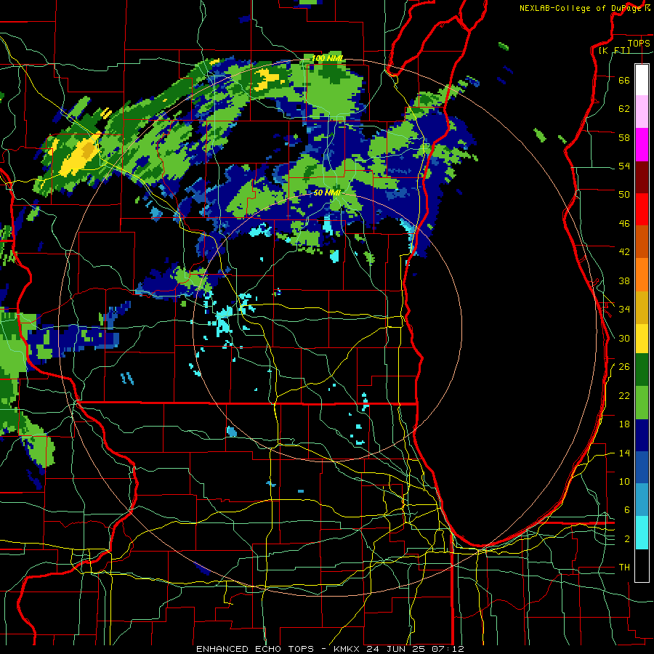Choose the legend value 10
The image size is (654, 654).
click(624, 482)
